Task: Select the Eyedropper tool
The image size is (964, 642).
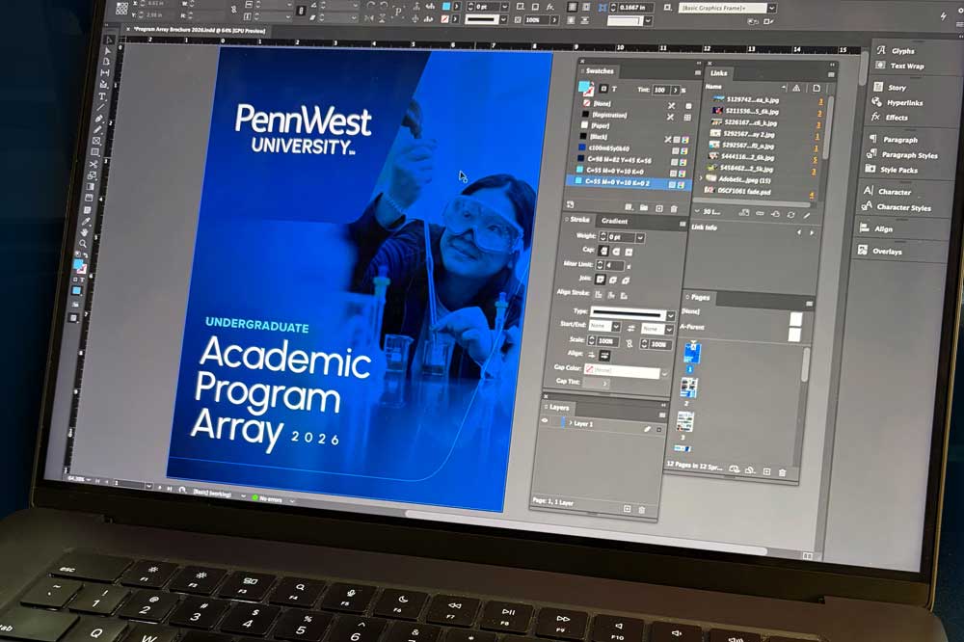Action: 86,222
